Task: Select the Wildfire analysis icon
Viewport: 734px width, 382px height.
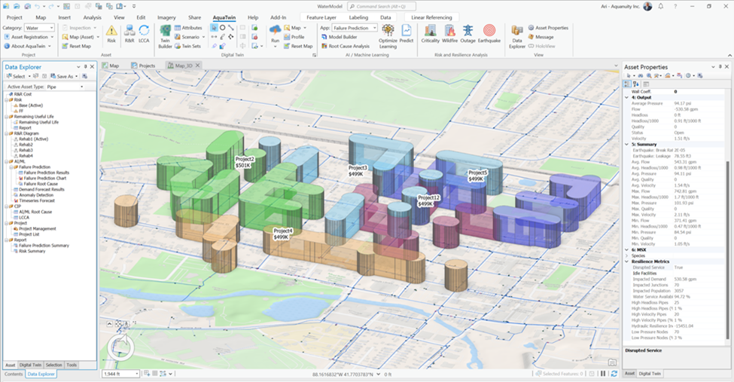Action: click(450, 33)
